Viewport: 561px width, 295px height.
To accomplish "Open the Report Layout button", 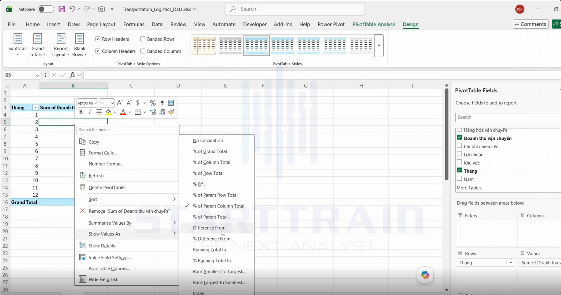I will [61, 45].
